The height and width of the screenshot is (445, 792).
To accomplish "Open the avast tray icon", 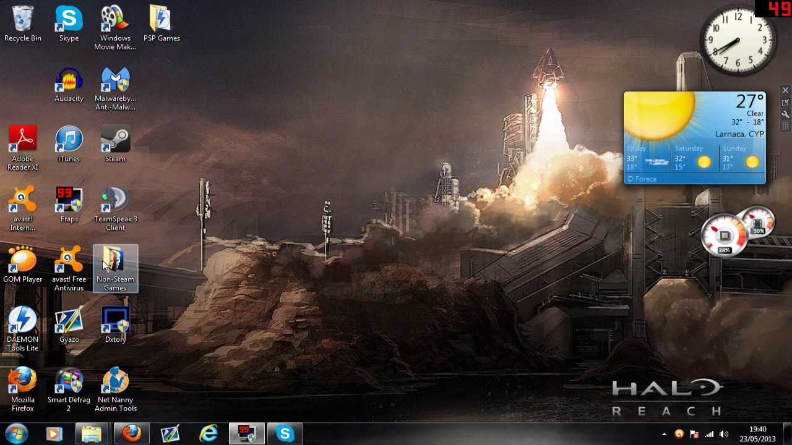I will [679, 434].
